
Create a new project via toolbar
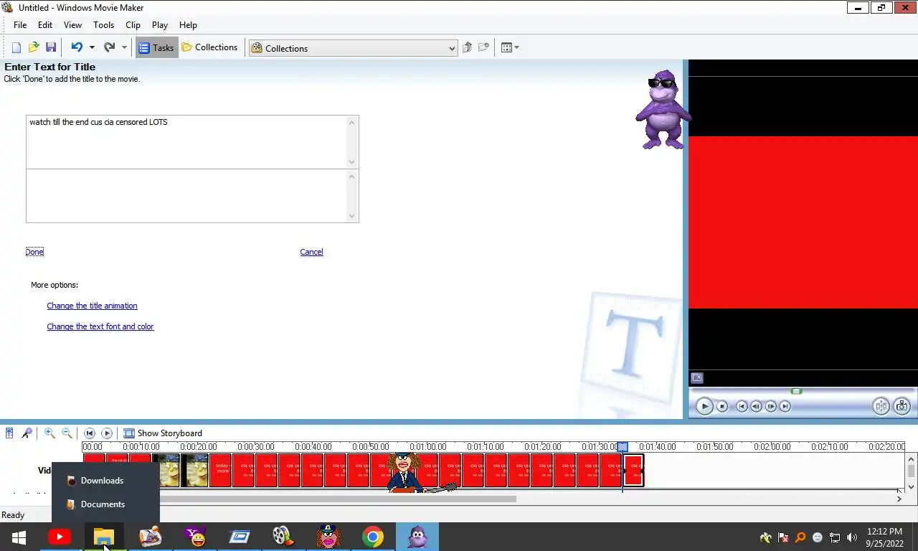(16, 47)
